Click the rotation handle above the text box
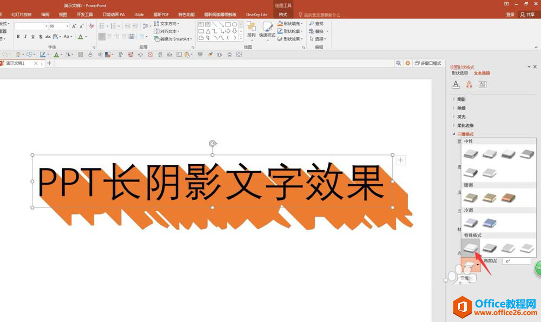Image resolution: width=541 pixels, height=322 pixels. (x=213, y=144)
